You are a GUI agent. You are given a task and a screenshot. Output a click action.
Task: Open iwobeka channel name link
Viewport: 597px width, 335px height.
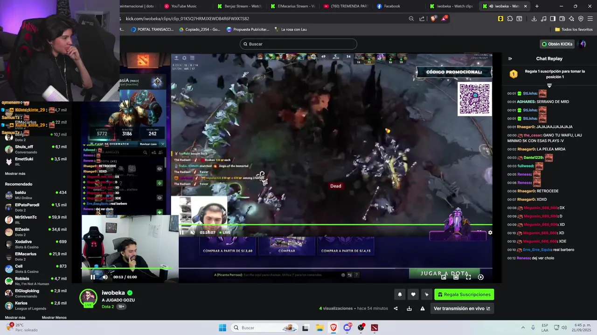point(113,293)
